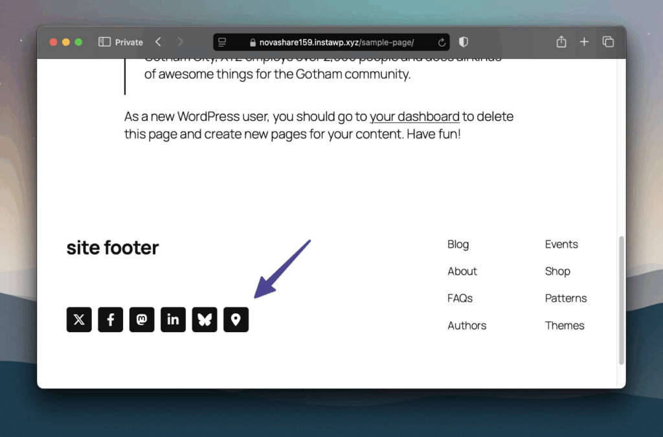Open the FAQs footer link
Image resolution: width=663 pixels, height=437 pixels.
[460, 298]
